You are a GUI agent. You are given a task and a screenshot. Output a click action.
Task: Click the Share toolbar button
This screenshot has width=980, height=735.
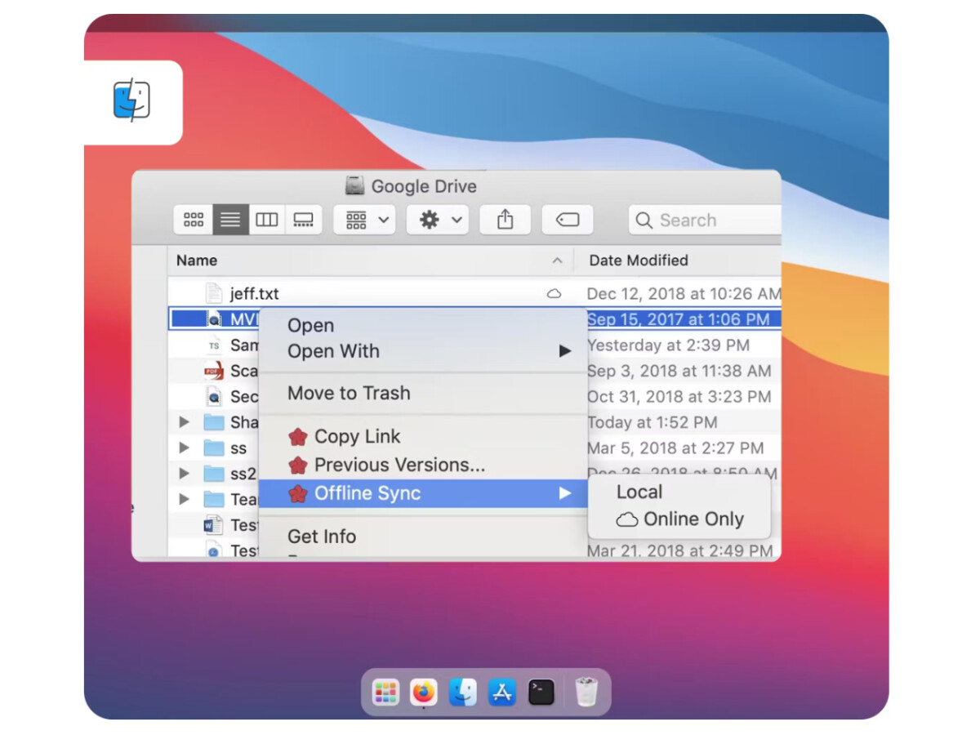click(x=505, y=220)
